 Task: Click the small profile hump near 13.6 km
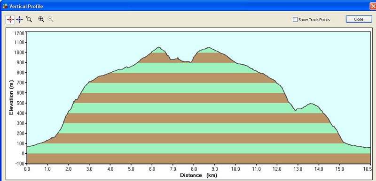tap(311, 104)
